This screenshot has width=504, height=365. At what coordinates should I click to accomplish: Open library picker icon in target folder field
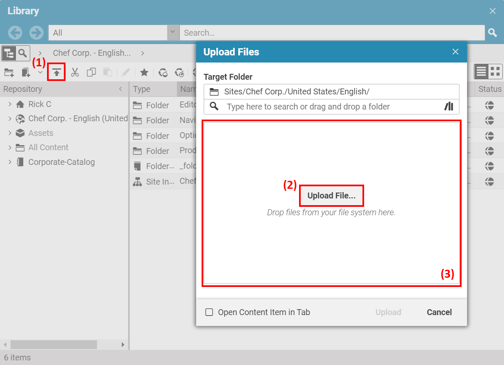[x=449, y=107]
